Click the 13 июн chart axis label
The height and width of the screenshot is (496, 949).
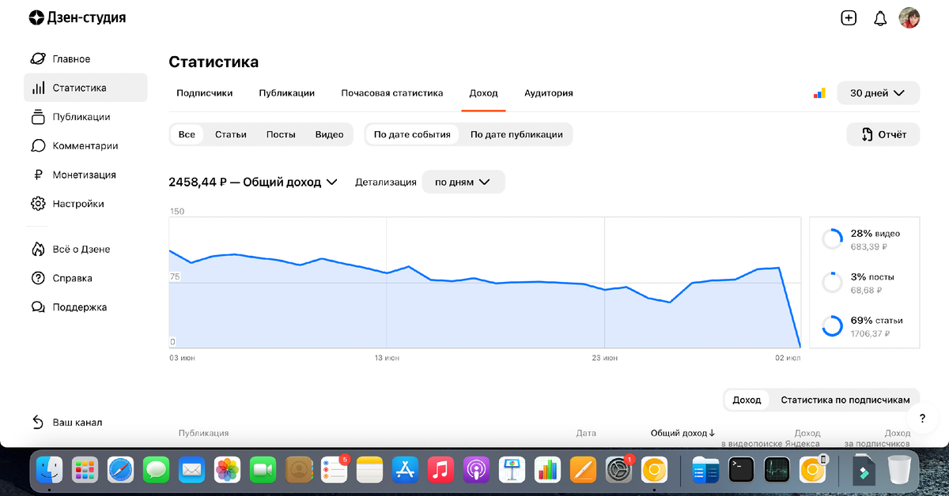pyautogui.click(x=387, y=359)
